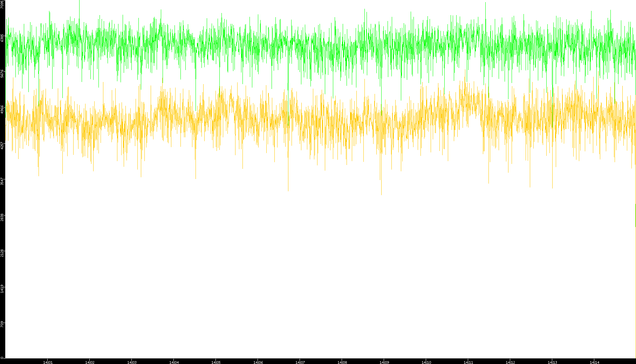Screen dimensions: 636x364
Task: Click the 14:13 time axis label
Action: point(552,362)
